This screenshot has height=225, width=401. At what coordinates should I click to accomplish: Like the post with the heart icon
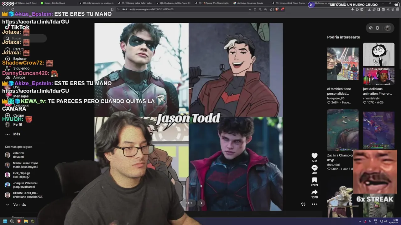coord(315,156)
